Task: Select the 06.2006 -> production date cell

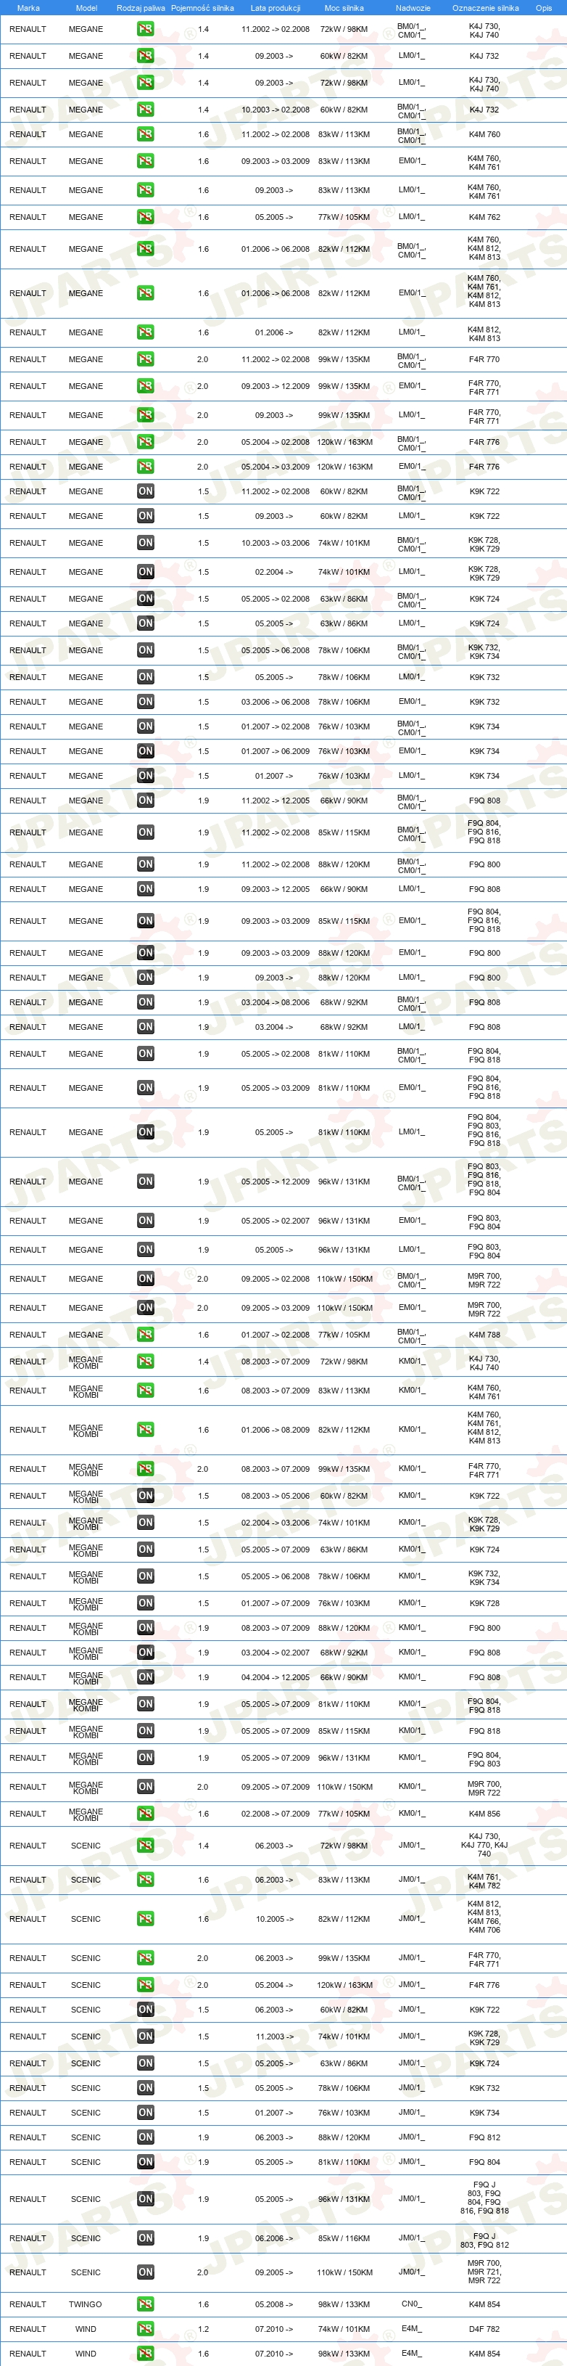Action: [x=274, y=2238]
